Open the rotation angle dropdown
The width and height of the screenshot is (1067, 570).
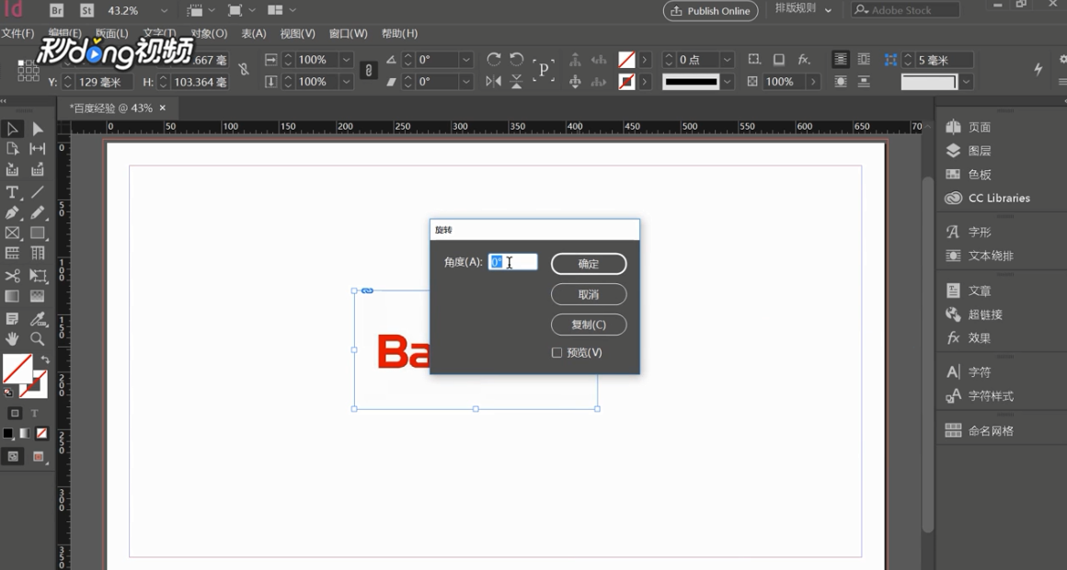pos(466,60)
